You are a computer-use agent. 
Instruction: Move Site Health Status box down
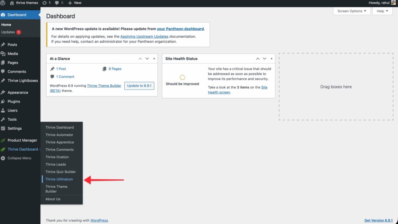click(x=265, y=59)
